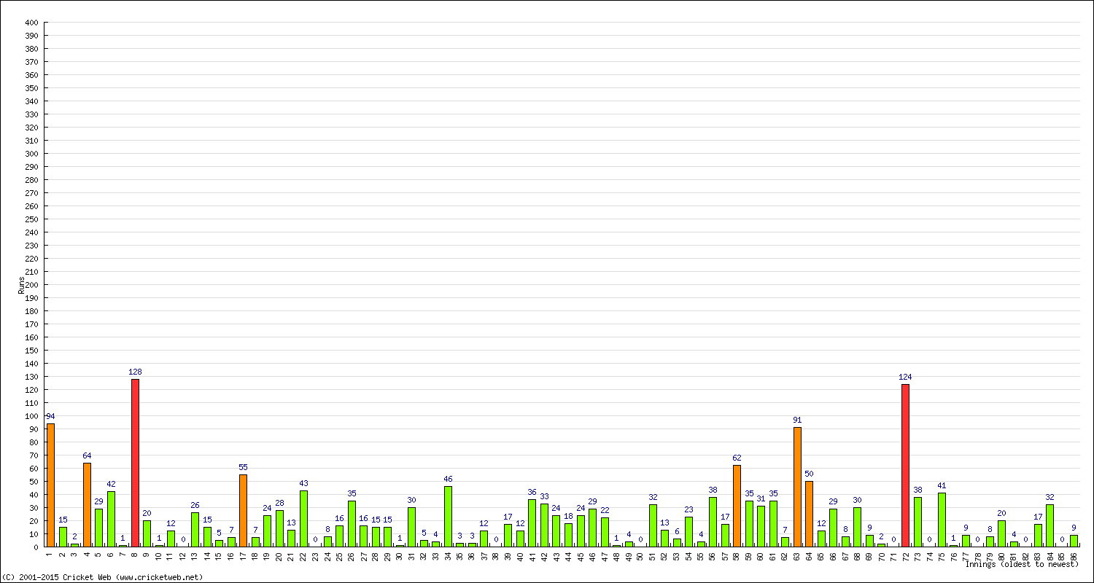Click the data label 28 above innings 20

point(279,503)
